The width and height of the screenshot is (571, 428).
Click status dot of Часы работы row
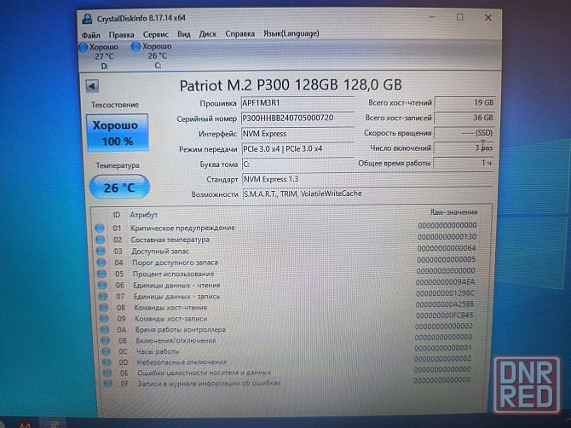coord(106,351)
